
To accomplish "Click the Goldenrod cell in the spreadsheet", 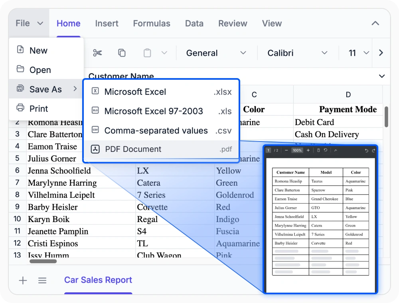I will 239,195.
